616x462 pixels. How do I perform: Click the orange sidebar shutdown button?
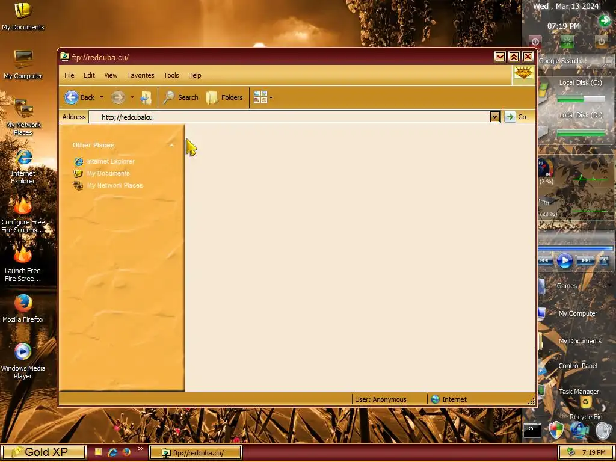tap(601, 42)
